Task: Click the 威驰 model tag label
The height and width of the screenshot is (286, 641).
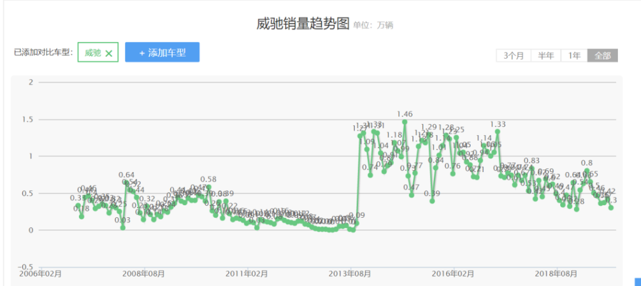Action: (x=93, y=53)
